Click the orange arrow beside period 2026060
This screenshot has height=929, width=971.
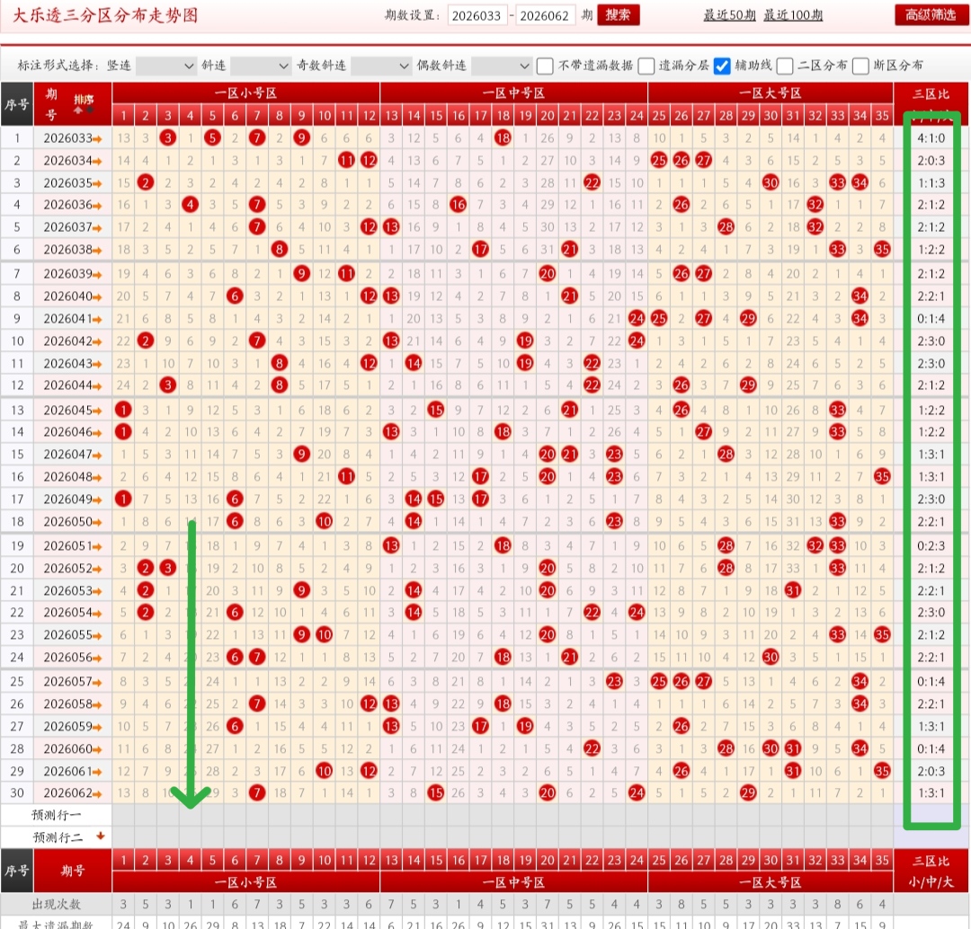pos(97,749)
